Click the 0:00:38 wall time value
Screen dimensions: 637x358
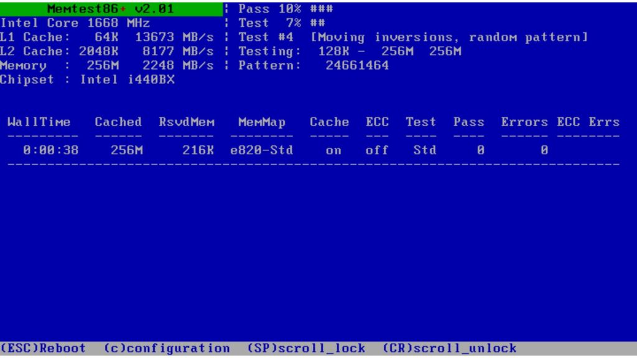51,150
